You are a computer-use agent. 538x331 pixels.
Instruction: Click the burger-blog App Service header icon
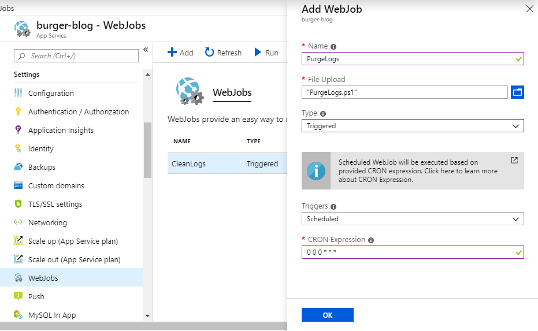(23, 29)
